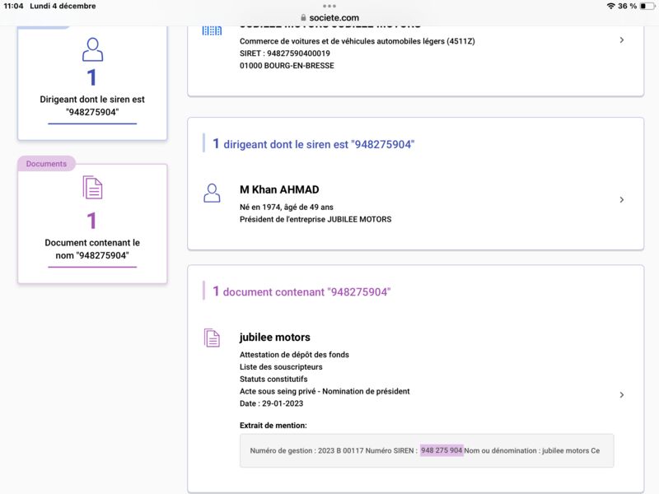The image size is (659, 494).
Task: Tap the lock icon in the address bar
Action: coord(303,17)
